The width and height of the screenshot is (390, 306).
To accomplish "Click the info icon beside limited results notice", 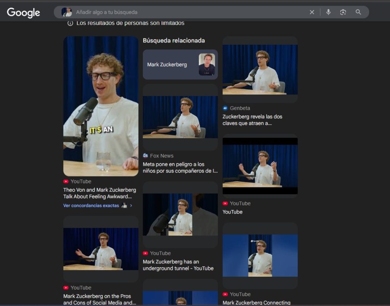I will 70,23.
